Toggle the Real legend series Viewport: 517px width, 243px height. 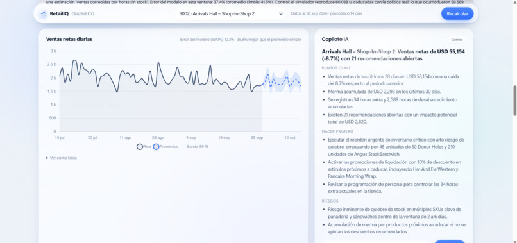pos(144,147)
